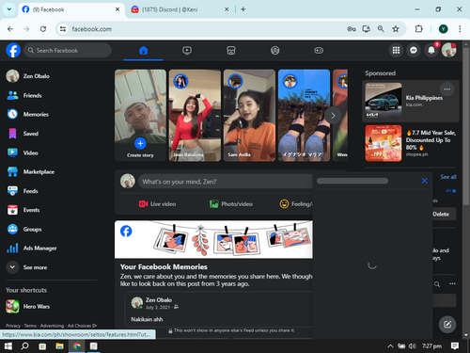Open Privacy footer link

[x=13, y=326]
